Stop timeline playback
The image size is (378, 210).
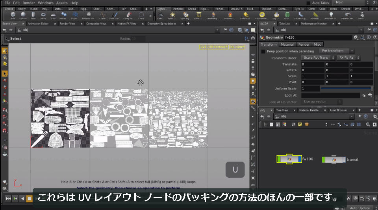click(29, 199)
